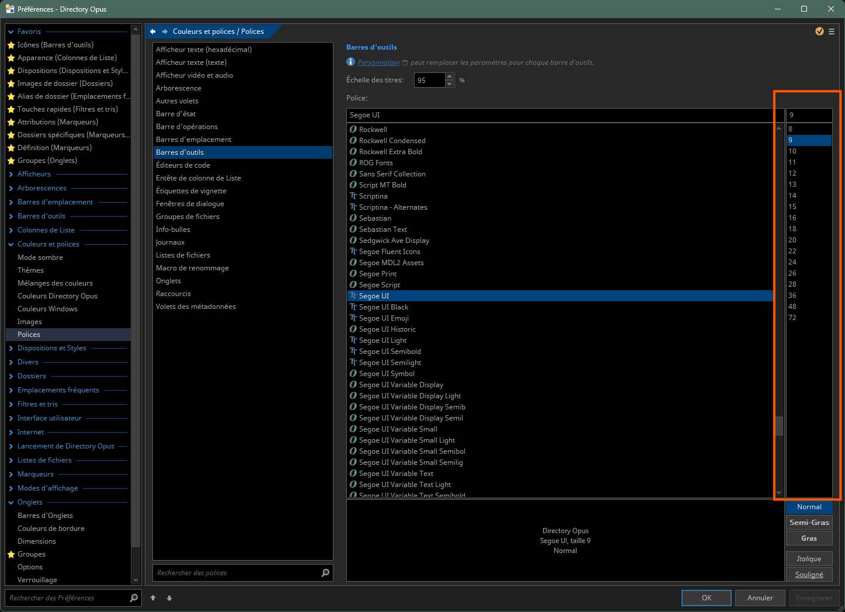Screen dimensions: 845x612
Task: Click the blue info icon beside Personnaliser
Action: 350,62
